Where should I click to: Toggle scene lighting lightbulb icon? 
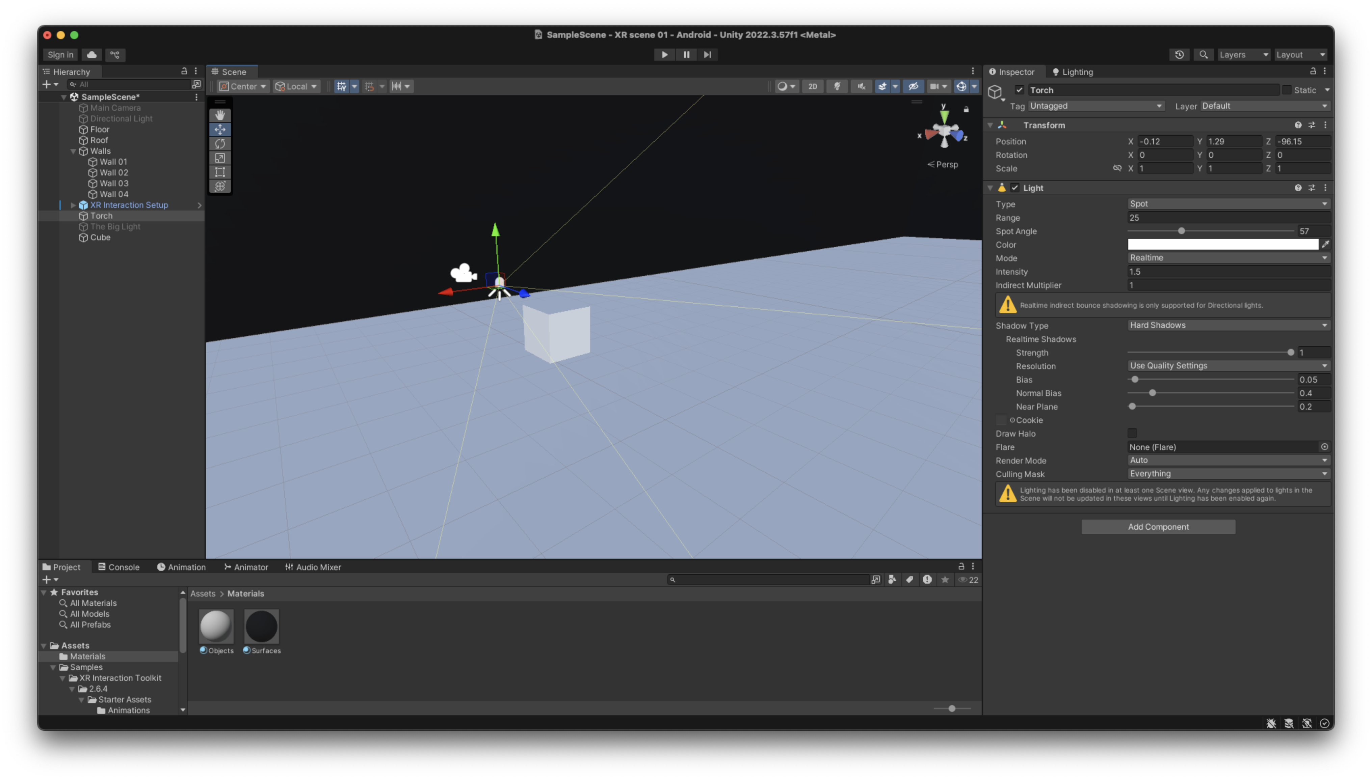[837, 86]
